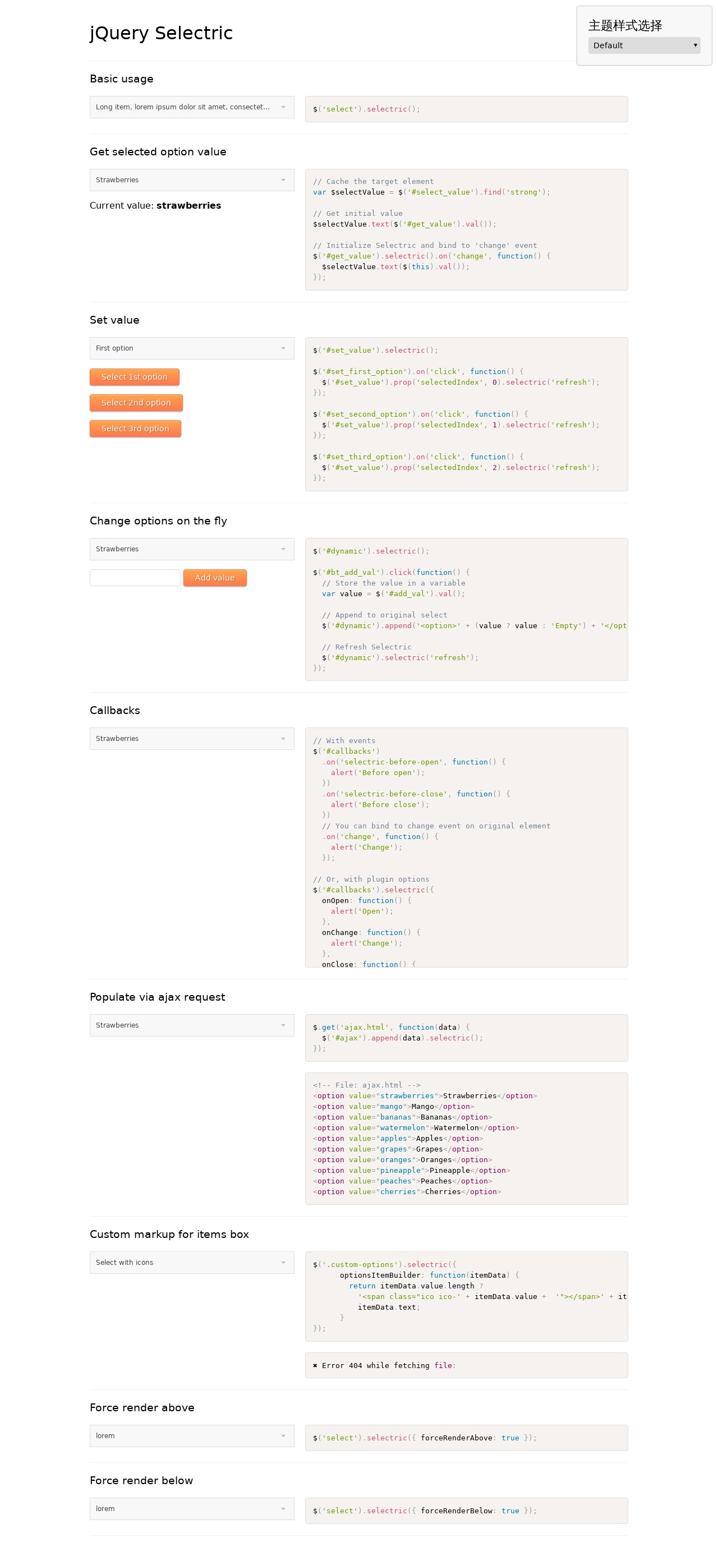
Task: Open the Populate via ajax request select
Action: coord(191,1025)
